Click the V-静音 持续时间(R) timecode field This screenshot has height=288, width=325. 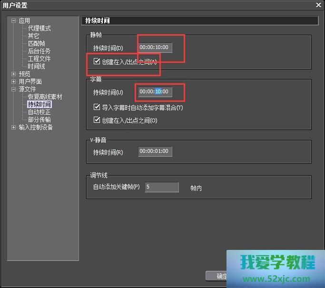click(155, 152)
